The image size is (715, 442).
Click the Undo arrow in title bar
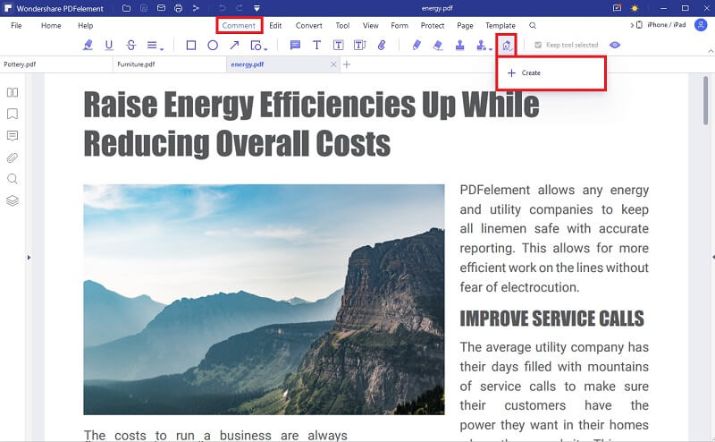222,8
